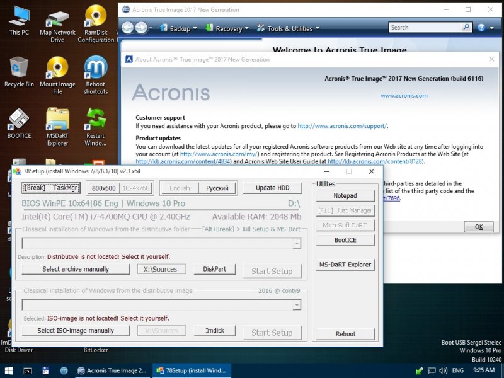This screenshot has width=504, height=378.
Task: Open the Tools & Utilities menu
Action: click(288, 28)
